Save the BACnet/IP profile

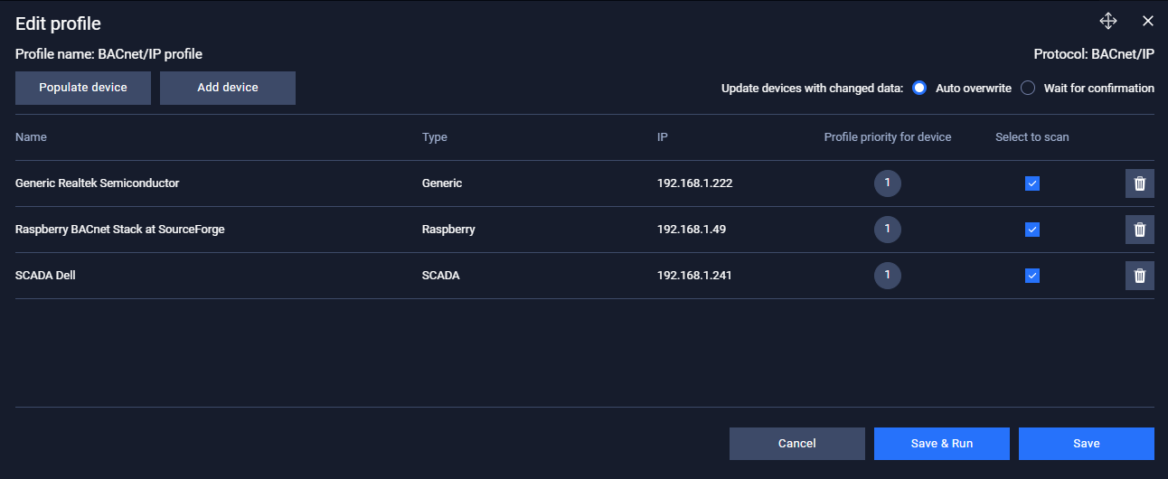click(x=1087, y=444)
